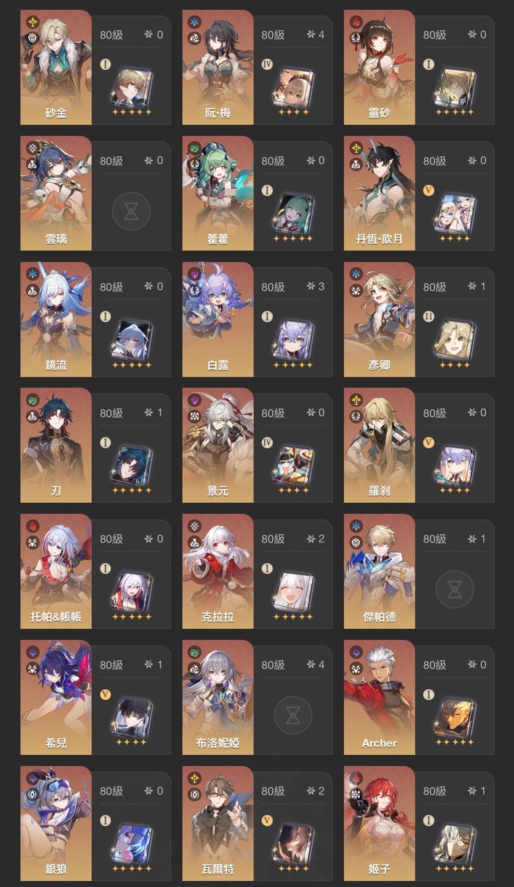
Task: Open the light cone icon beside 鏡流
Action: [131, 339]
